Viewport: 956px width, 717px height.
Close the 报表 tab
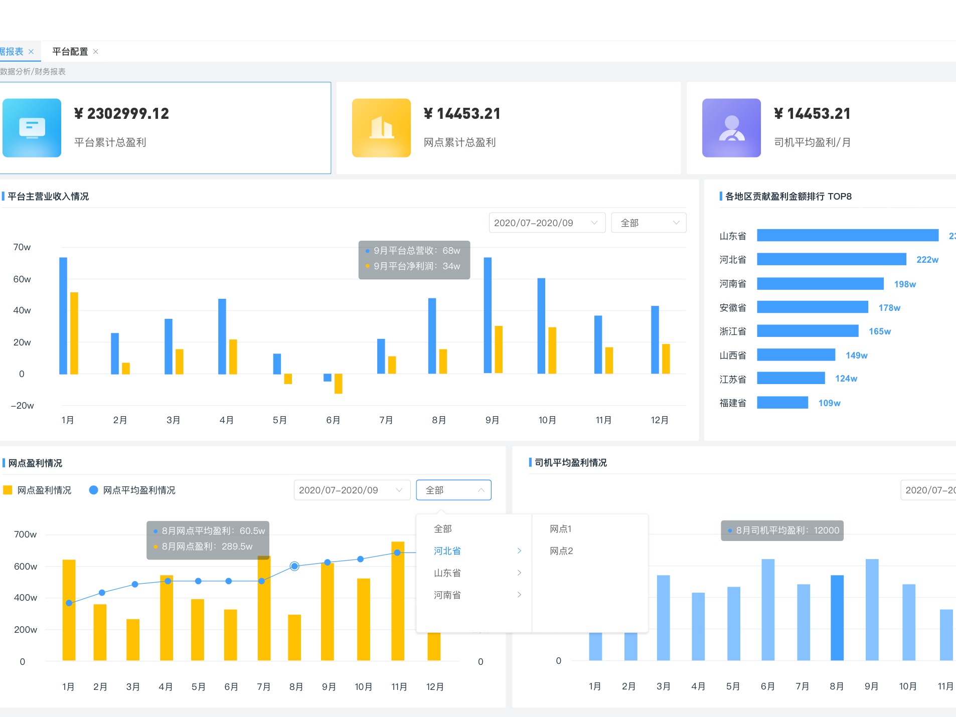coord(31,52)
